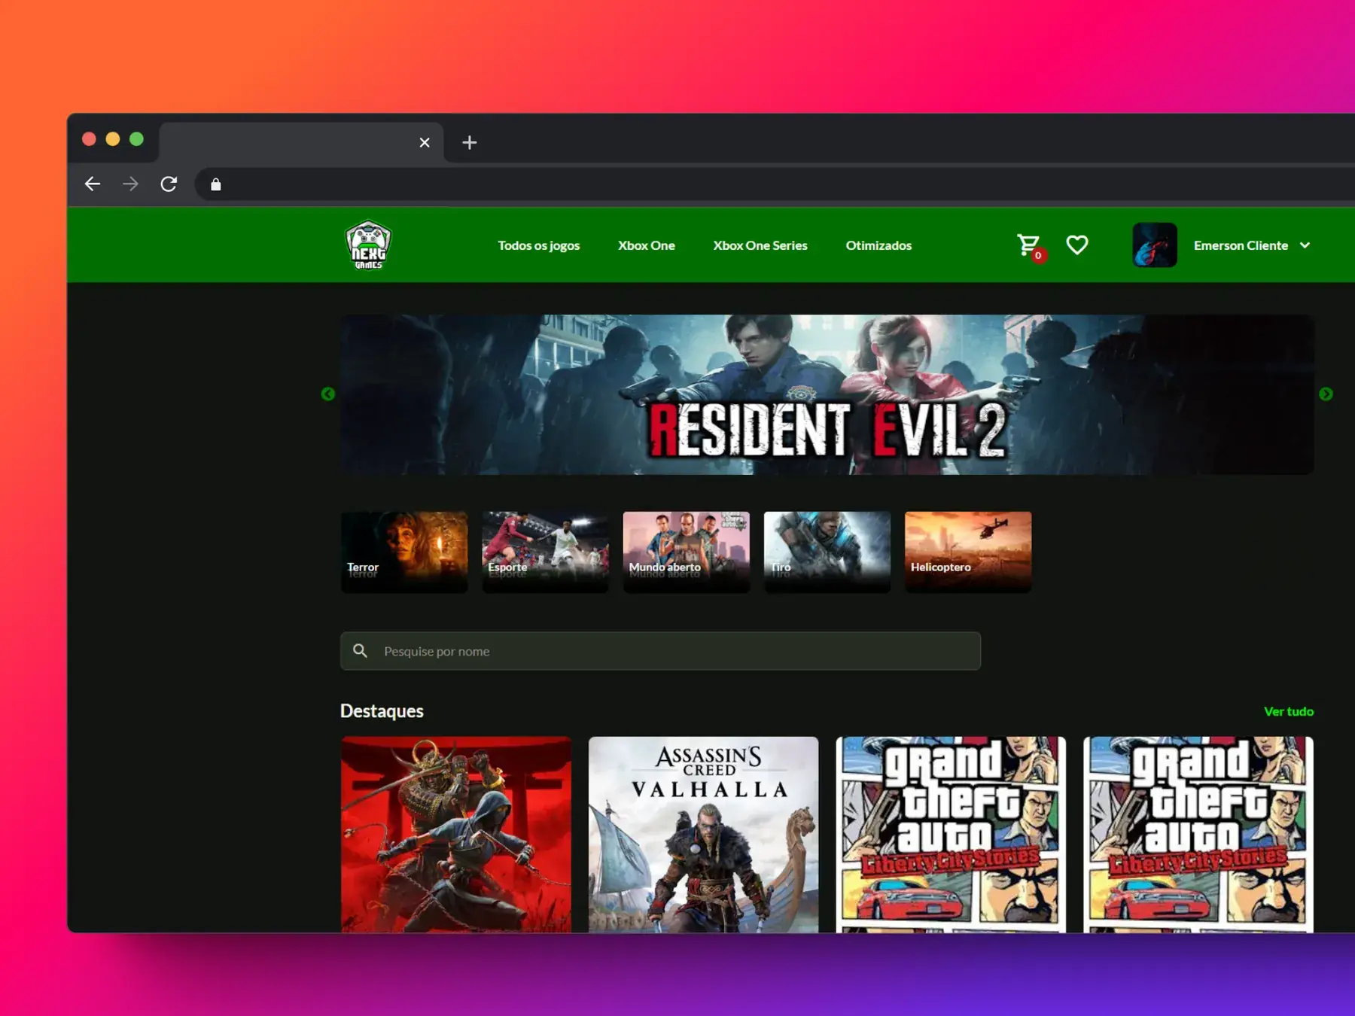Follow the Ver tudo link
1355x1016 pixels.
click(1288, 711)
